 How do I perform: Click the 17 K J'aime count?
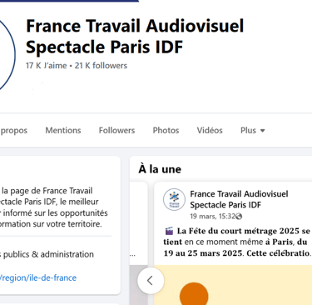tap(47, 66)
